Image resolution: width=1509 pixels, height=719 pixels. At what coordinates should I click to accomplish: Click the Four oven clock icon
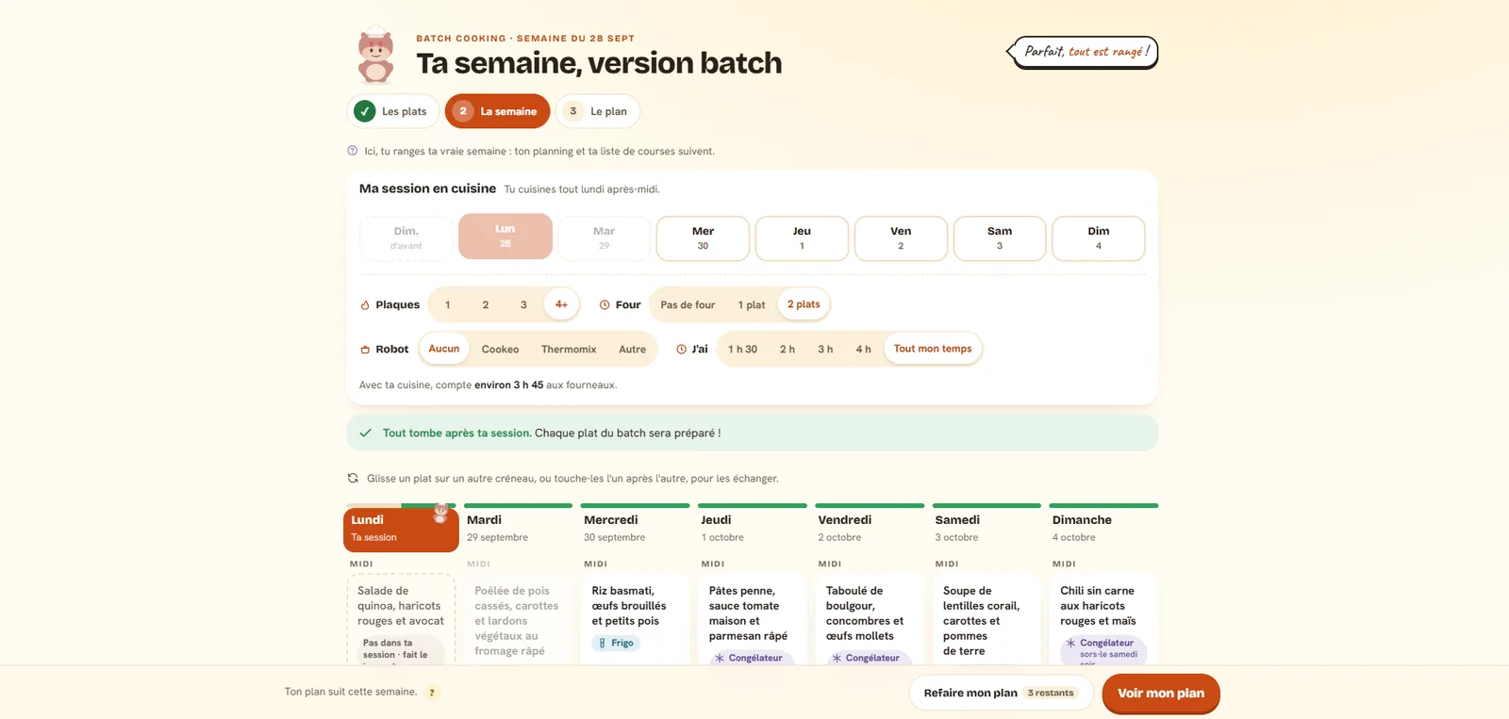(605, 304)
